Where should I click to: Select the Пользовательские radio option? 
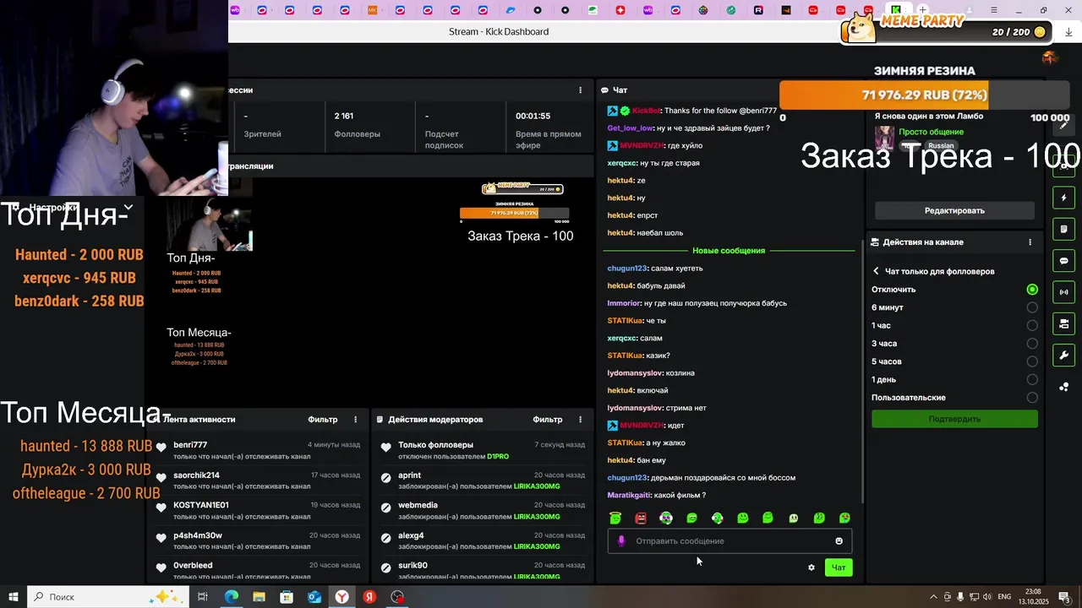click(1032, 398)
